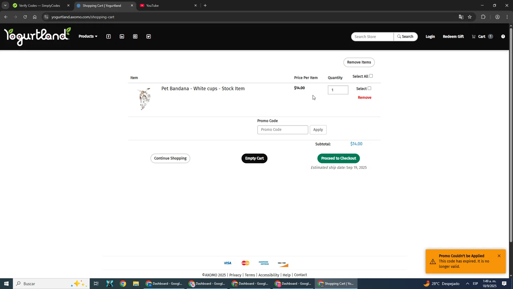The width and height of the screenshot is (513, 289).
Task: Proceed to Checkout
Action: pos(339,158)
